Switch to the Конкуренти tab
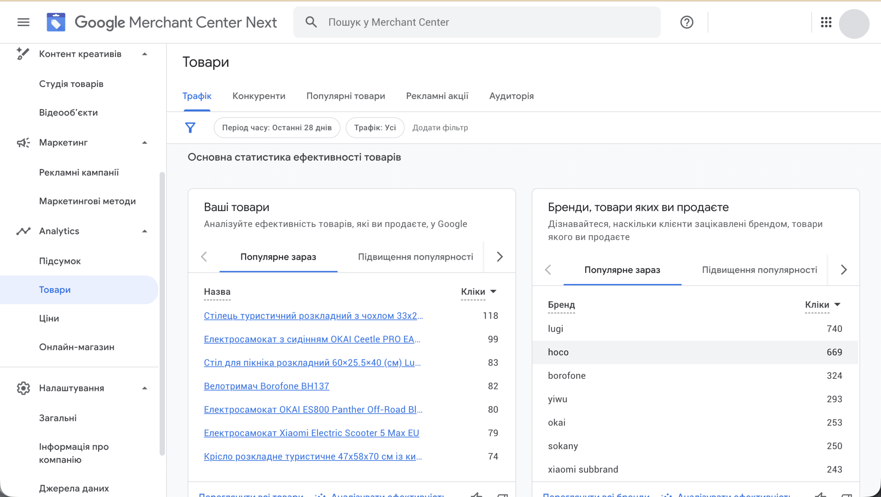This screenshot has height=497, width=881. [x=259, y=96]
